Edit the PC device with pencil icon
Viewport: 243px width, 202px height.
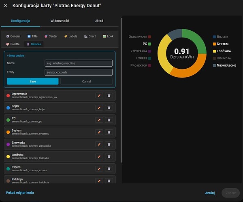tap(99, 120)
